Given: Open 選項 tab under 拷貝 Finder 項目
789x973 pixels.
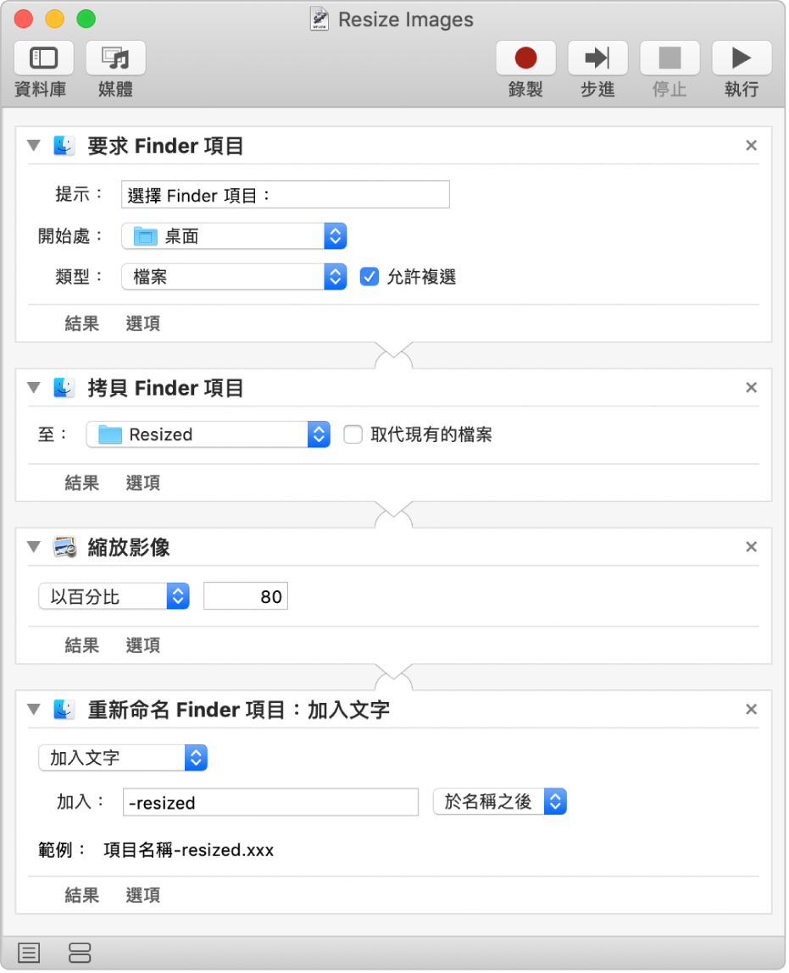Looking at the screenshot, I should (x=142, y=483).
